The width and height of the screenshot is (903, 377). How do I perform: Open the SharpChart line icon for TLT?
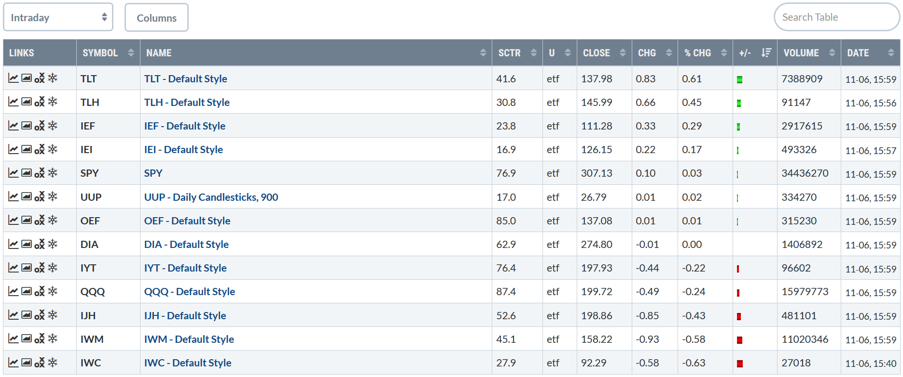pyautogui.click(x=14, y=78)
